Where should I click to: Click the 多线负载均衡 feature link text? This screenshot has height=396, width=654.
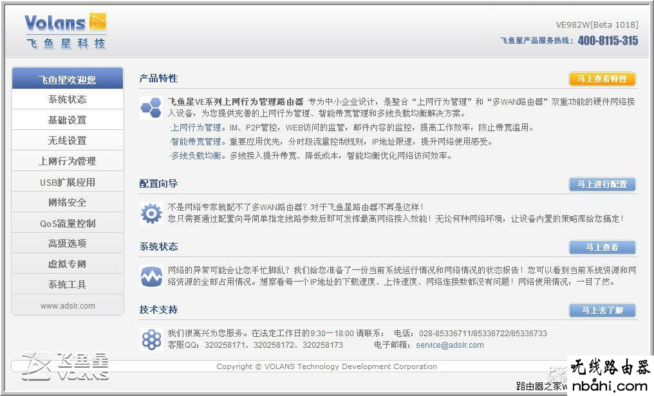pos(195,156)
